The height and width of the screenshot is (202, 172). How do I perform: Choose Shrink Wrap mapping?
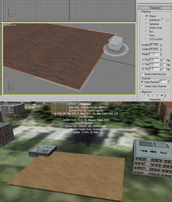(147, 28)
